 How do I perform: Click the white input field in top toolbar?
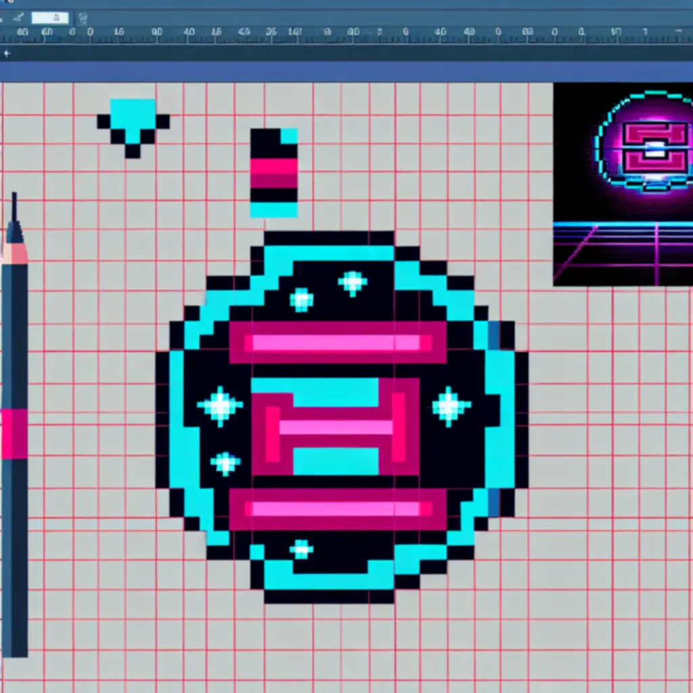[x=49, y=18]
